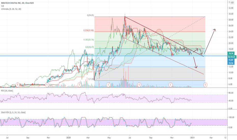Click the RSI (14, close) indicator label

[7, 91]
